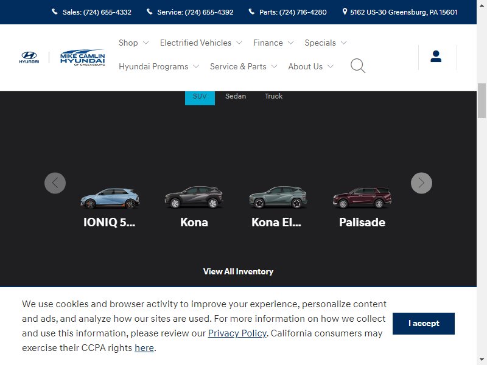487x365 pixels.
Task: Call Sales at (724) 655-4332
Action: [97, 12]
